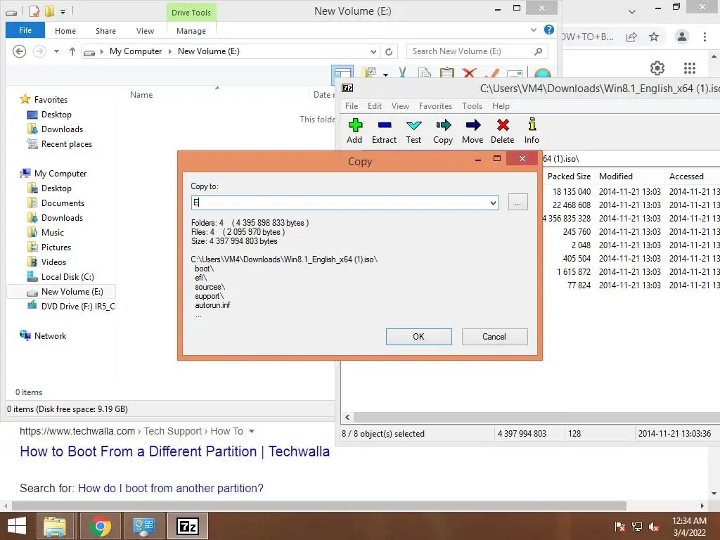Open the Techwalla boot partition result link
Image resolution: width=720 pixels, height=540 pixels.
[174, 451]
